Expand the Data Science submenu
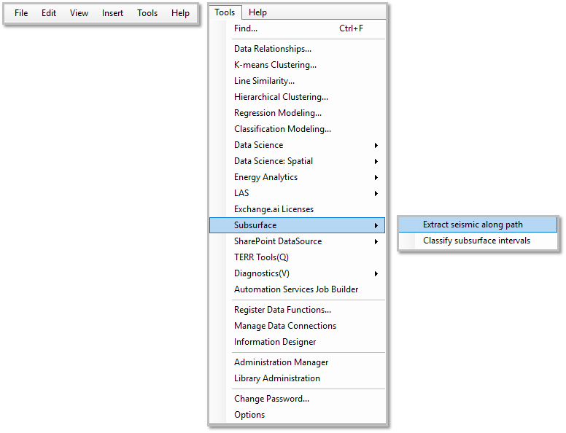Screen dimensions: 566x433 [298, 145]
